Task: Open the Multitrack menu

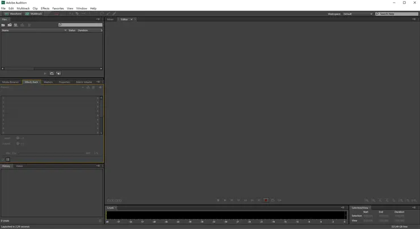Action: (x=23, y=9)
